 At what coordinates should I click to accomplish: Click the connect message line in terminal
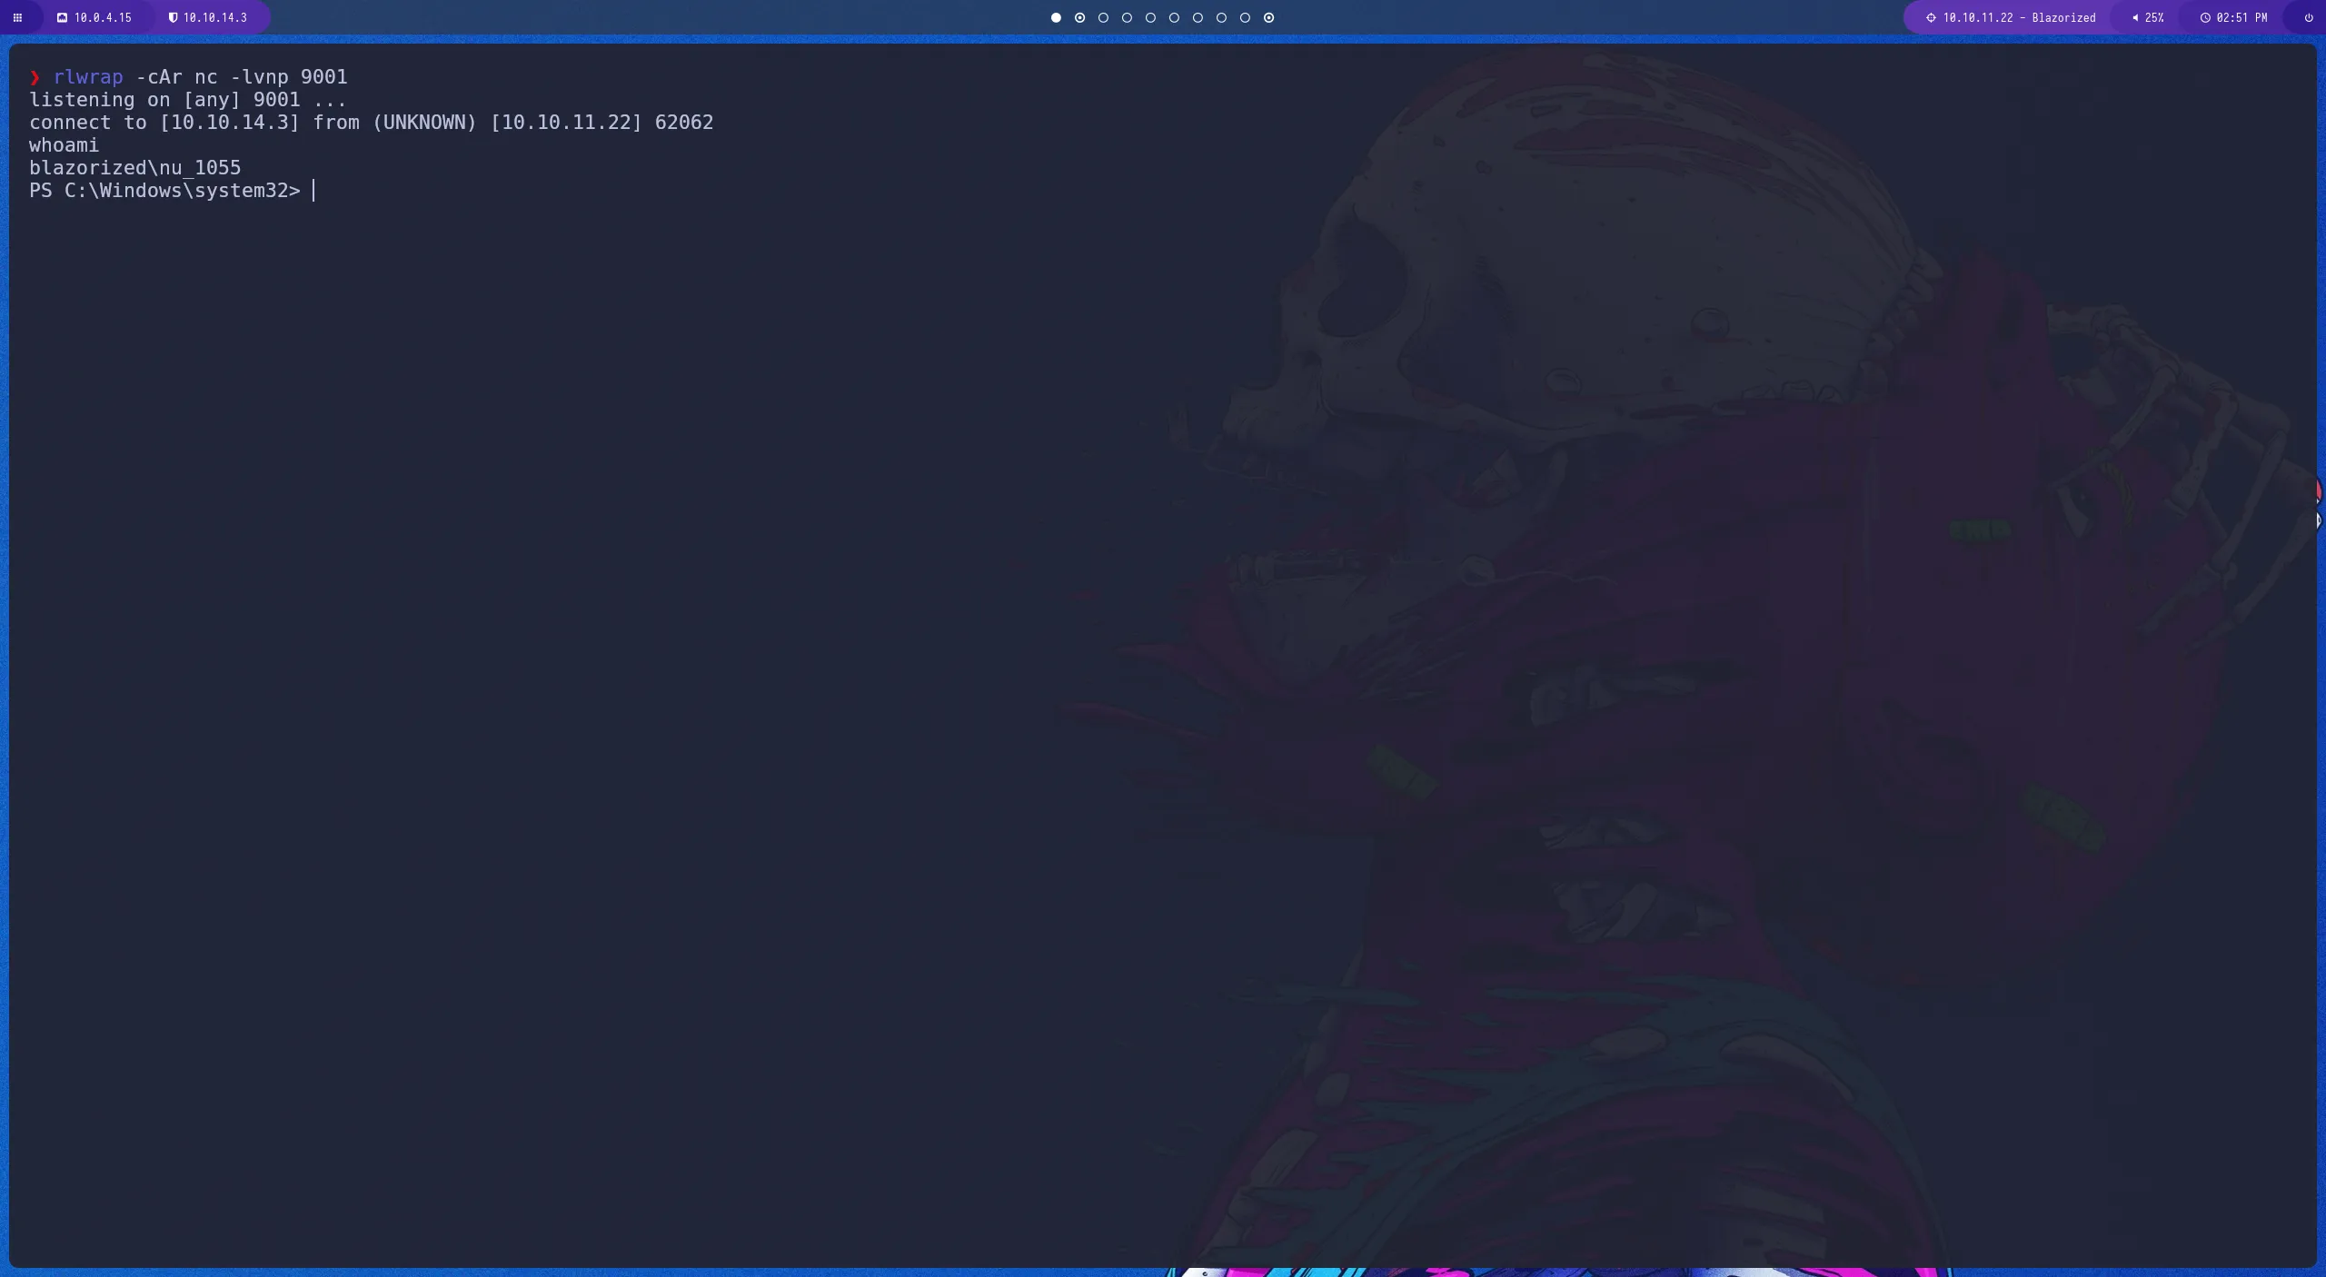click(371, 122)
